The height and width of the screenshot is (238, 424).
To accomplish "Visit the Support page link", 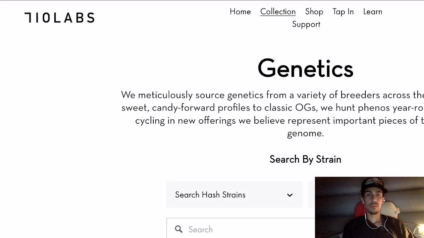I will tap(306, 24).
